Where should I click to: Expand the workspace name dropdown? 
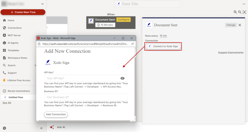click(42, 4)
